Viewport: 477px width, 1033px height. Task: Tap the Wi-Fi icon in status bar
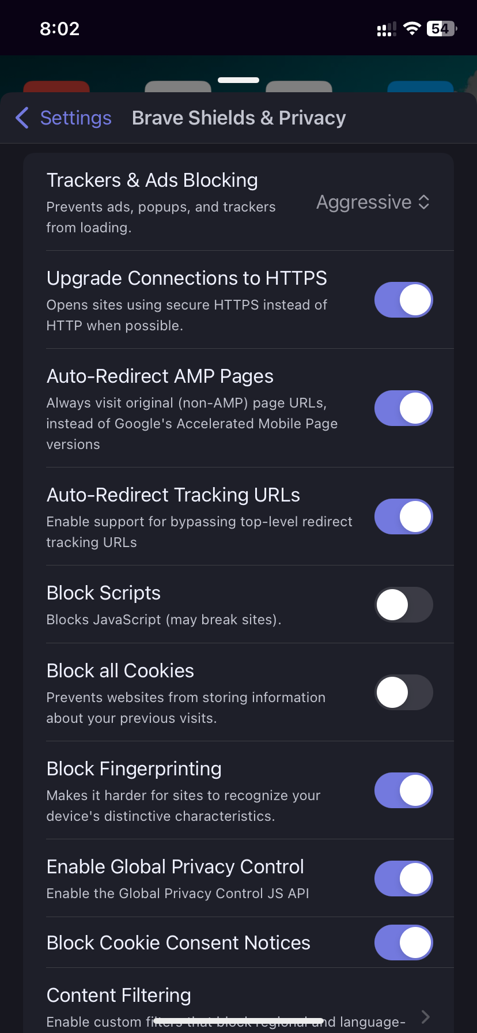[412, 29]
